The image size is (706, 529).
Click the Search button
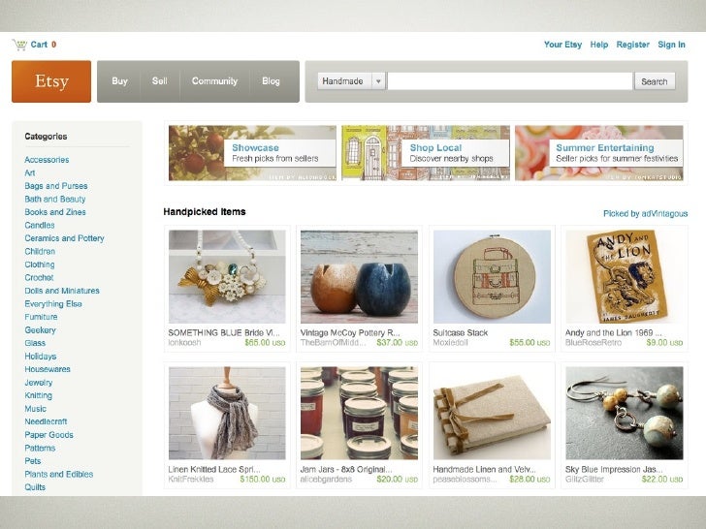(x=655, y=81)
